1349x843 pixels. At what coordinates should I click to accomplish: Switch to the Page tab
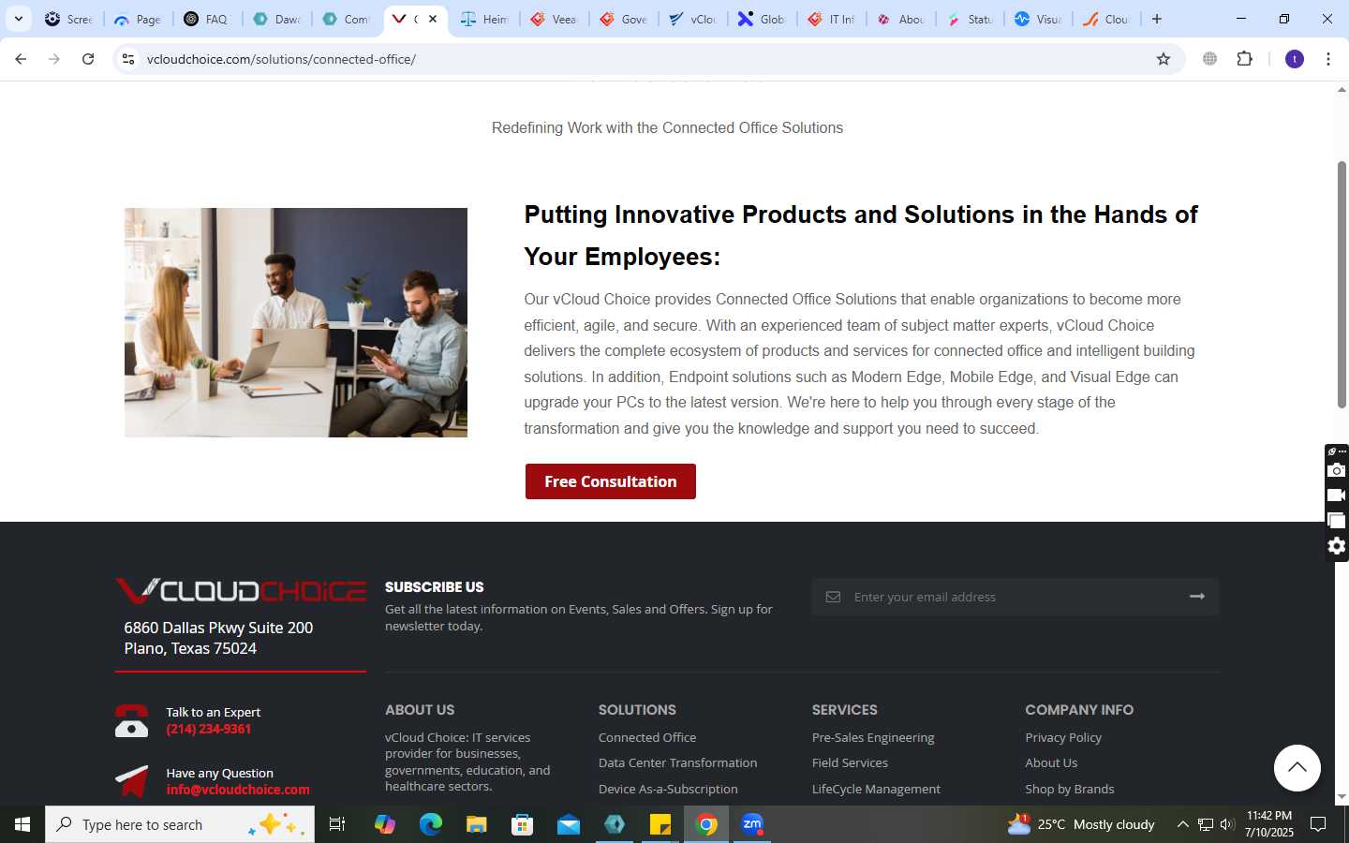pyautogui.click(x=139, y=19)
